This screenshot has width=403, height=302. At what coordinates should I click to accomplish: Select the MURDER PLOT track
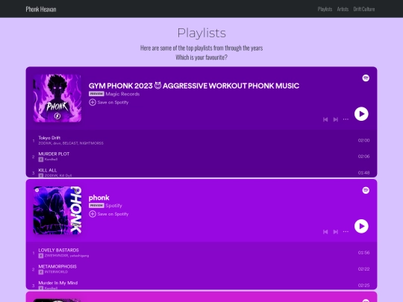click(x=201, y=157)
